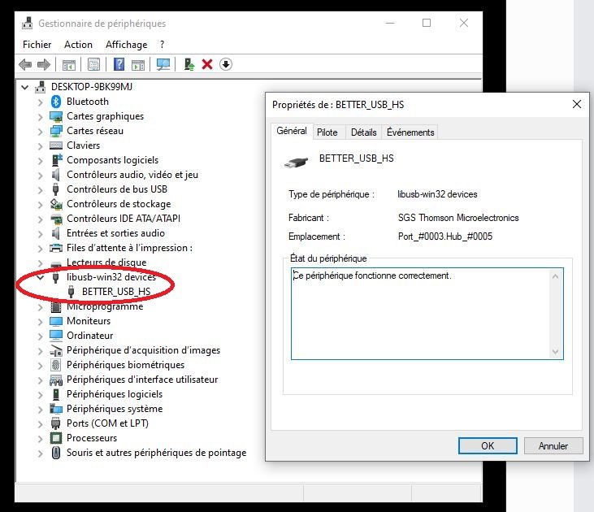Open the Action menu
Screen dimensions: 594x512
(79, 45)
